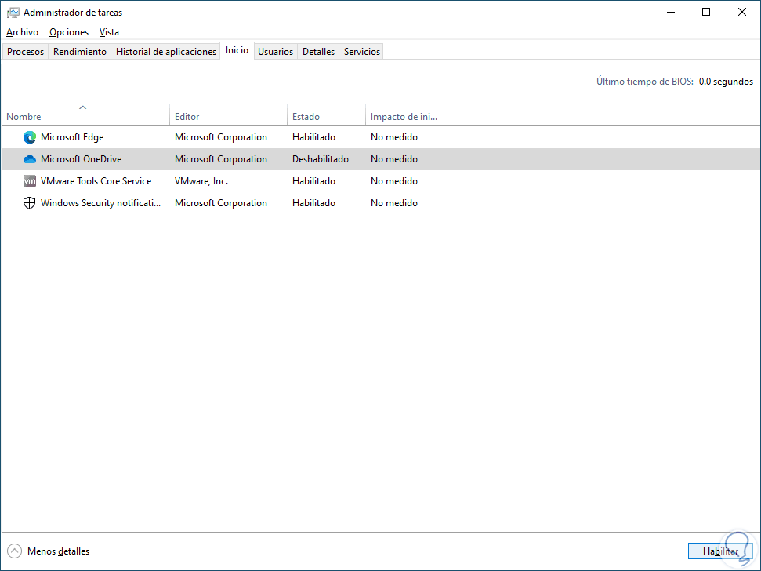Screen dimensions: 761x571
Task: Minimize the Administrador de tareas window
Action: pyautogui.click(x=671, y=12)
